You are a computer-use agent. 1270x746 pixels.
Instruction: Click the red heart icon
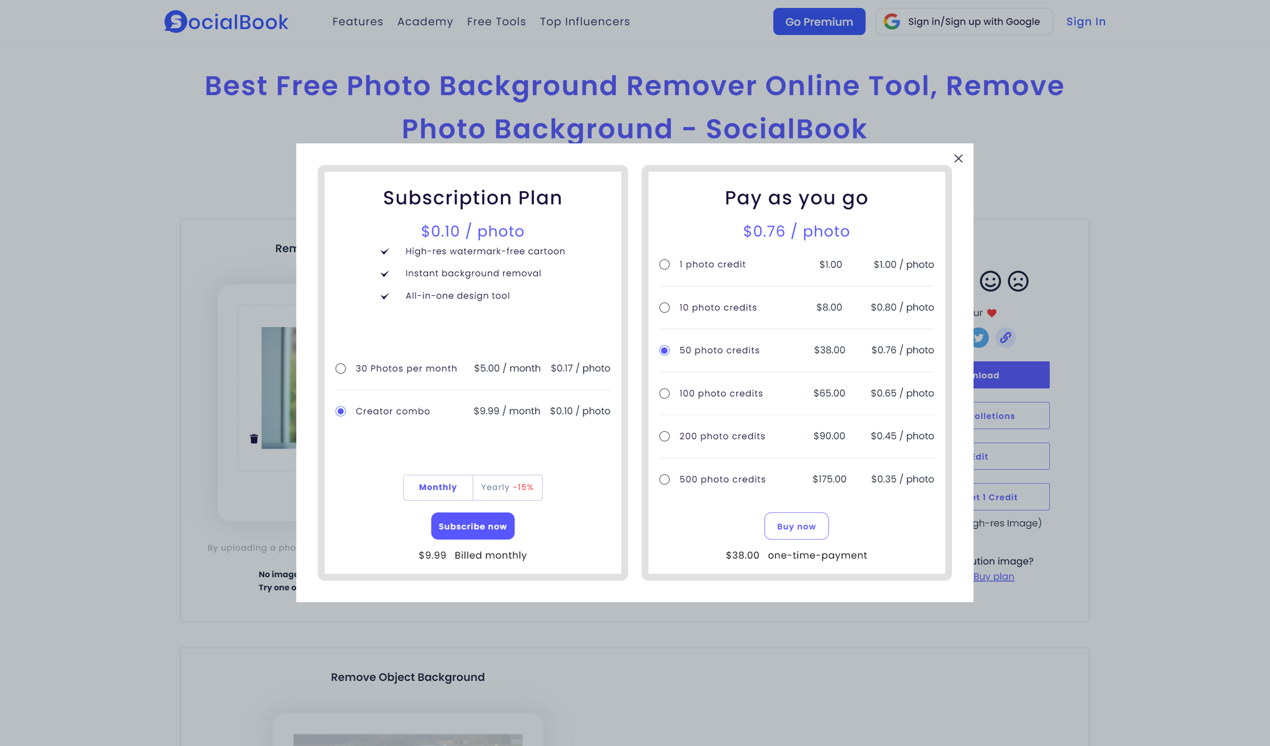coord(992,313)
